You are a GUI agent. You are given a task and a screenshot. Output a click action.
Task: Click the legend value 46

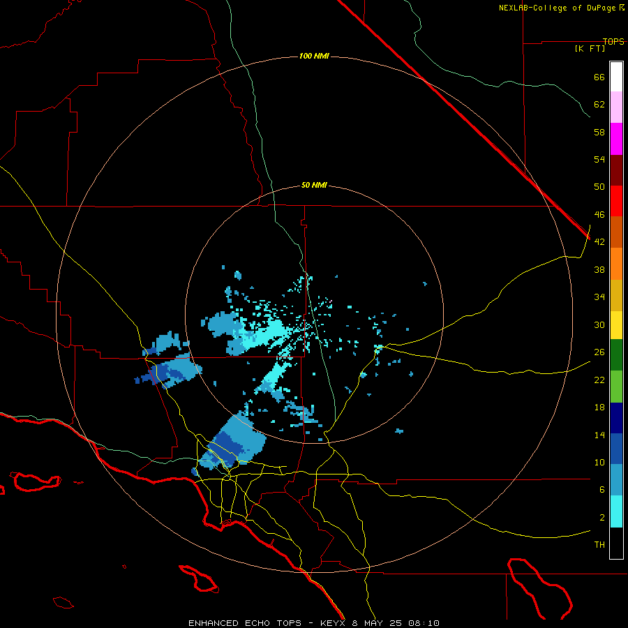[x=599, y=215]
